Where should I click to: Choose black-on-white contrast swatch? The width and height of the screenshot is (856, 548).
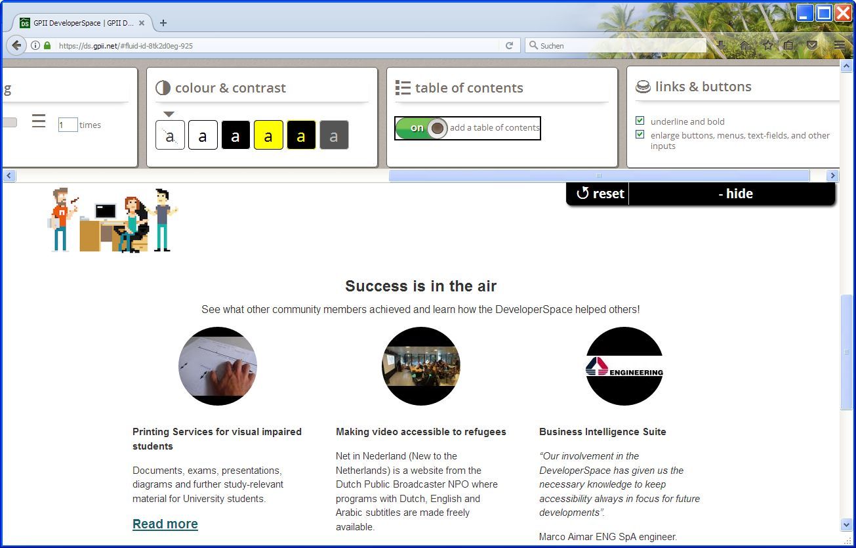[x=203, y=135]
